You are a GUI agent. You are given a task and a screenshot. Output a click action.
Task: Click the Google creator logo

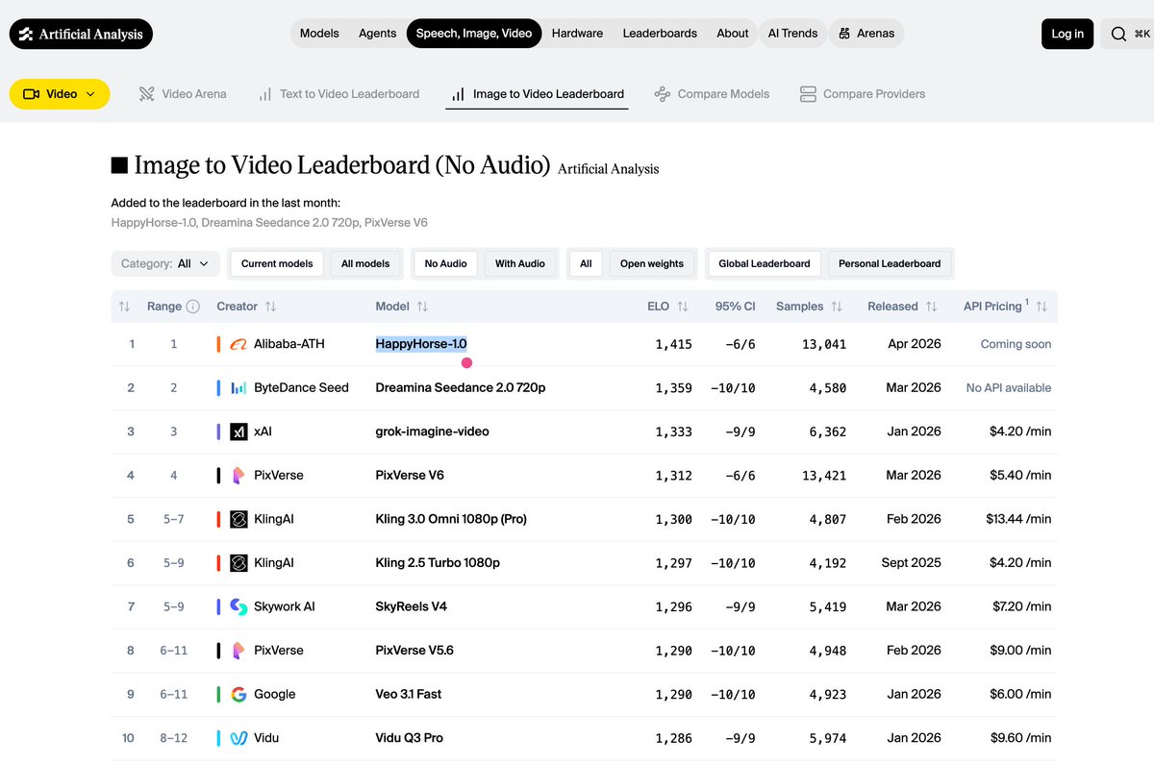pos(238,695)
